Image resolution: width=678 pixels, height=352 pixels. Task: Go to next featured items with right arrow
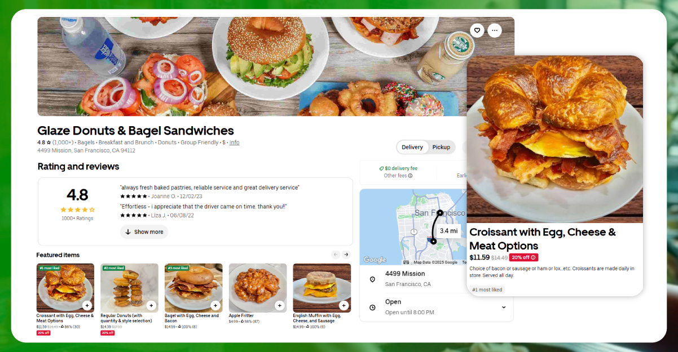coord(346,255)
